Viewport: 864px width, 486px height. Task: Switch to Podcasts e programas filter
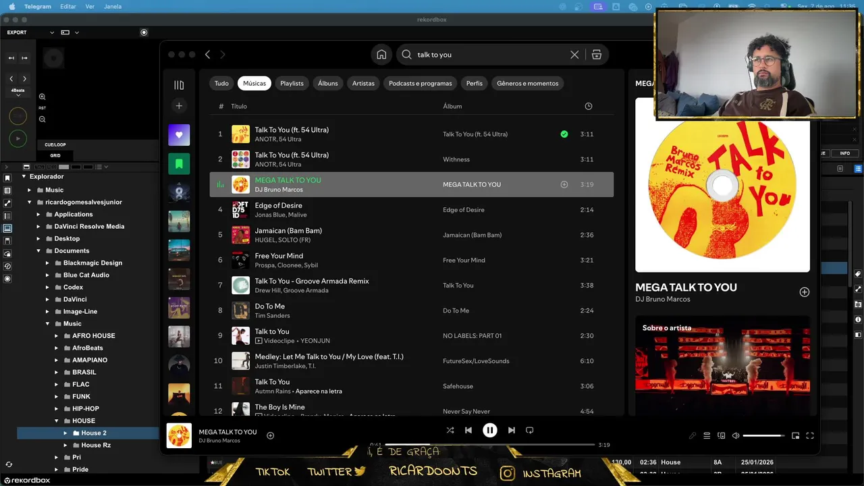pyautogui.click(x=421, y=83)
